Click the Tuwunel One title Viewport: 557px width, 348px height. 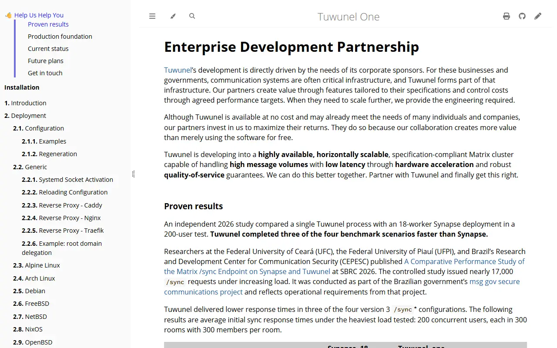tap(349, 17)
